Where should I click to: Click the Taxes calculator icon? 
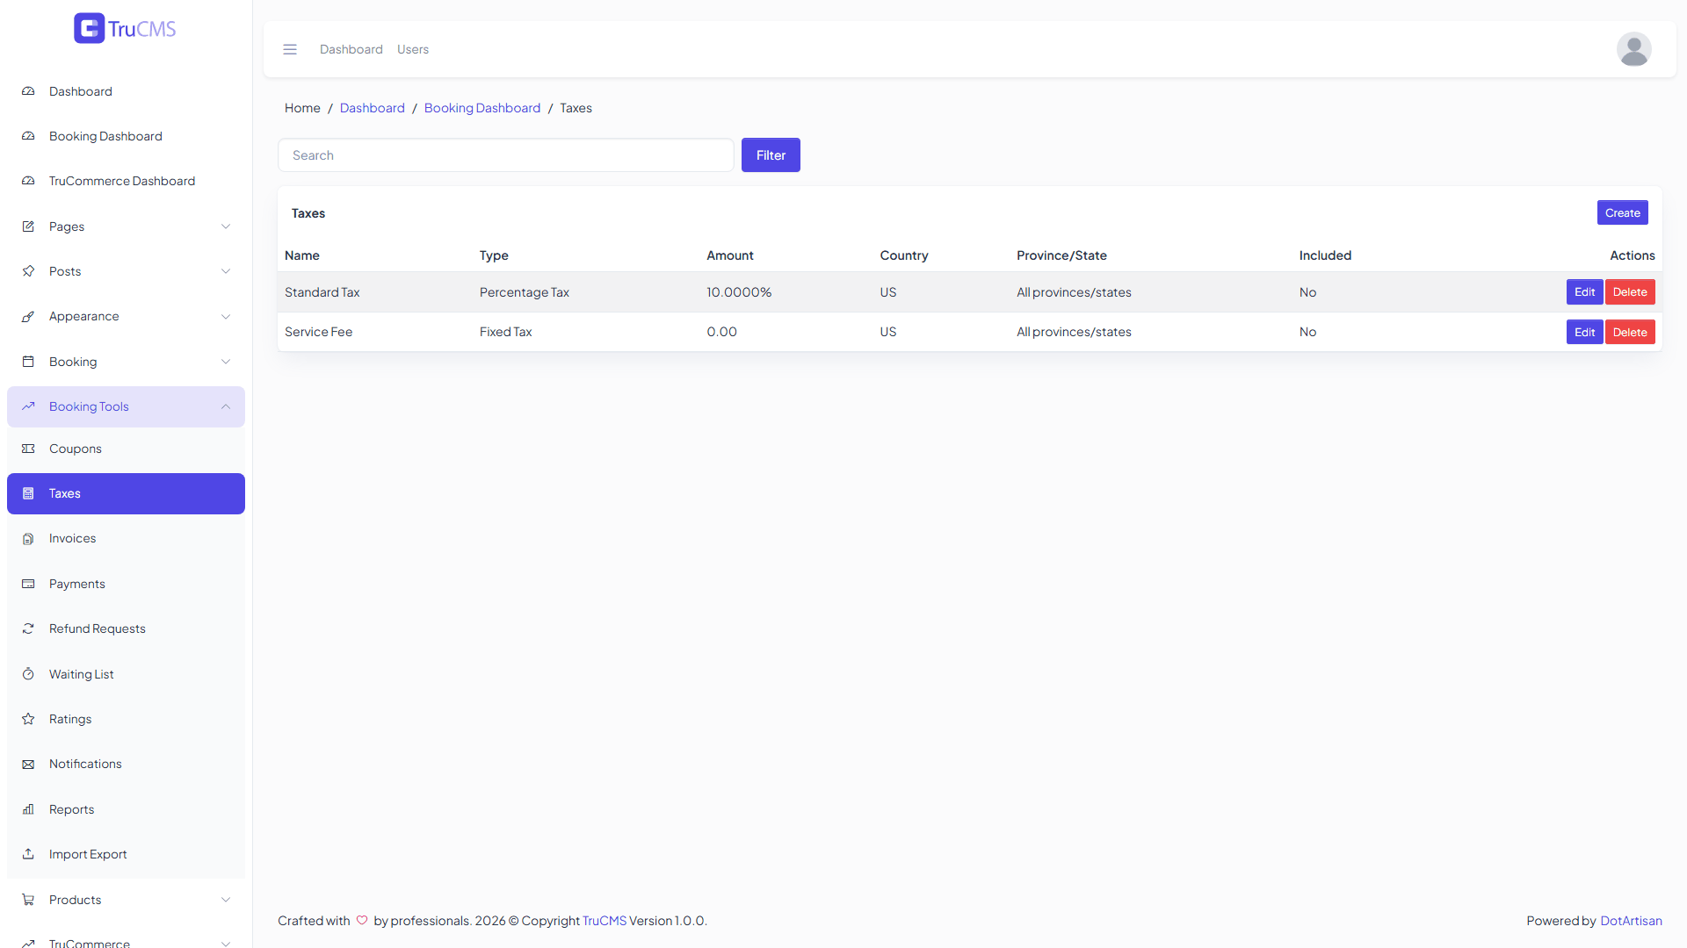28,493
